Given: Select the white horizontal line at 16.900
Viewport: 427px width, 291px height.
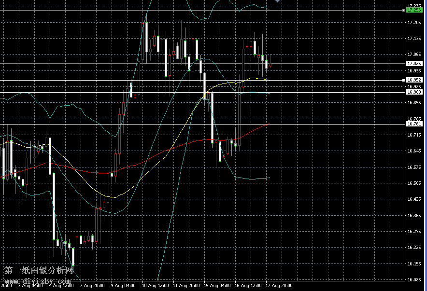Looking at the screenshot, I should point(201,93).
